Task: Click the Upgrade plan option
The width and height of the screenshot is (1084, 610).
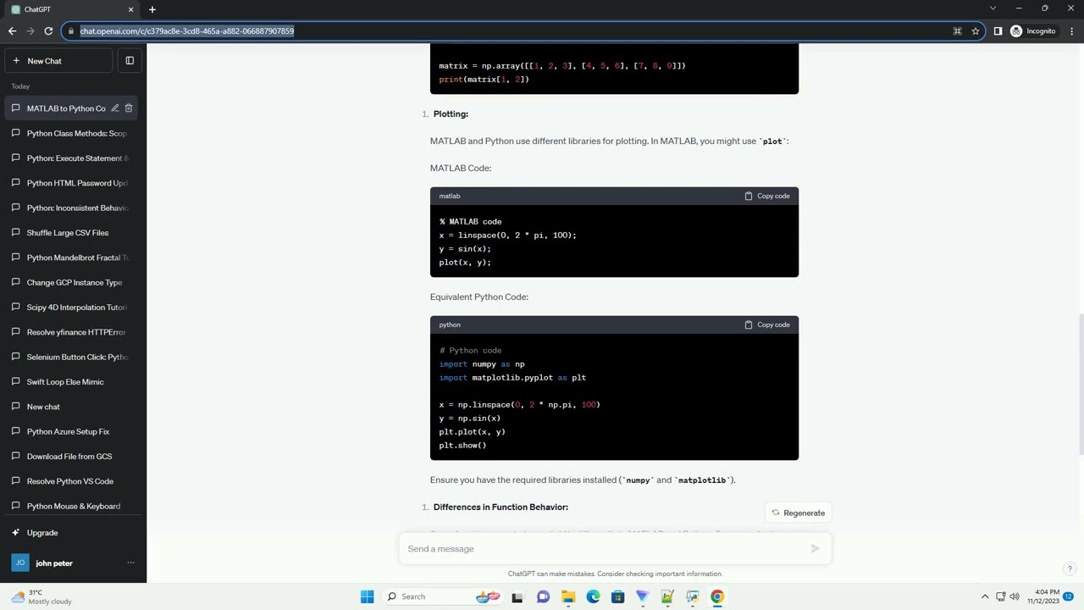Action: 73,533
